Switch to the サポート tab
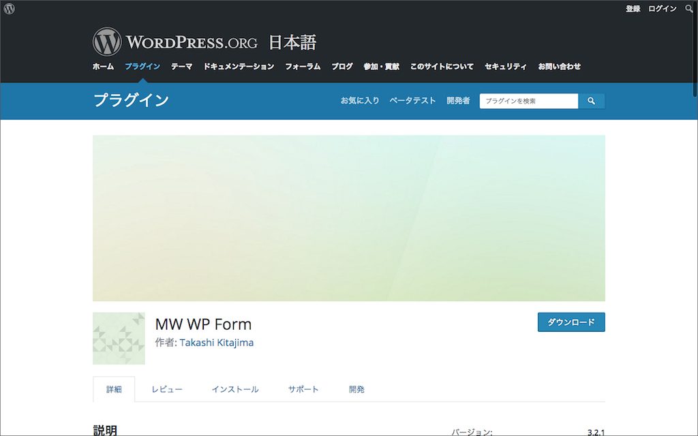The height and width of the screenshot is (436, 698). 303,389
